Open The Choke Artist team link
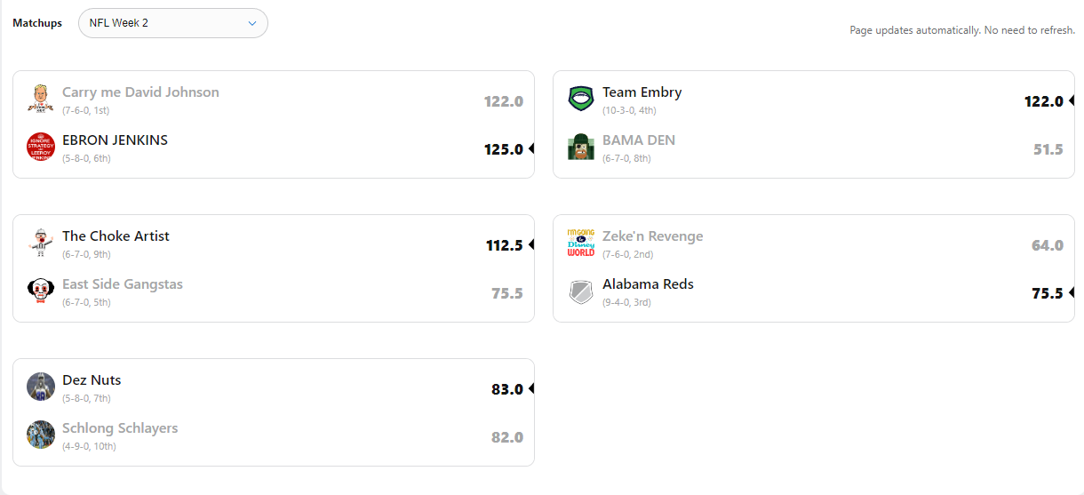Image resolution: width=1084 pixels, height=495 pixels. click(116, 236)
